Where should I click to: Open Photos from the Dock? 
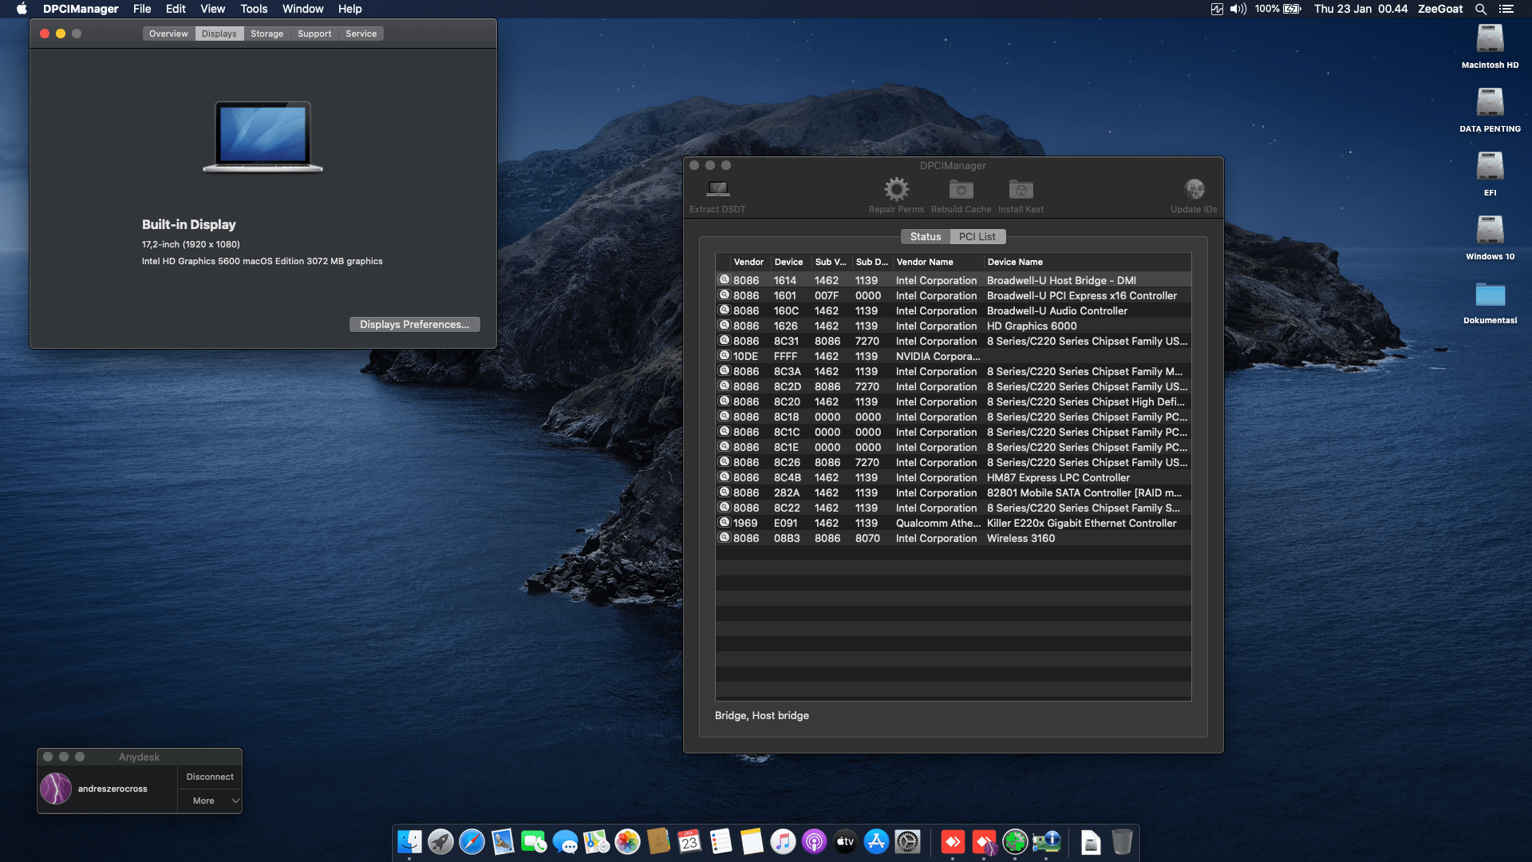point(627,841)
